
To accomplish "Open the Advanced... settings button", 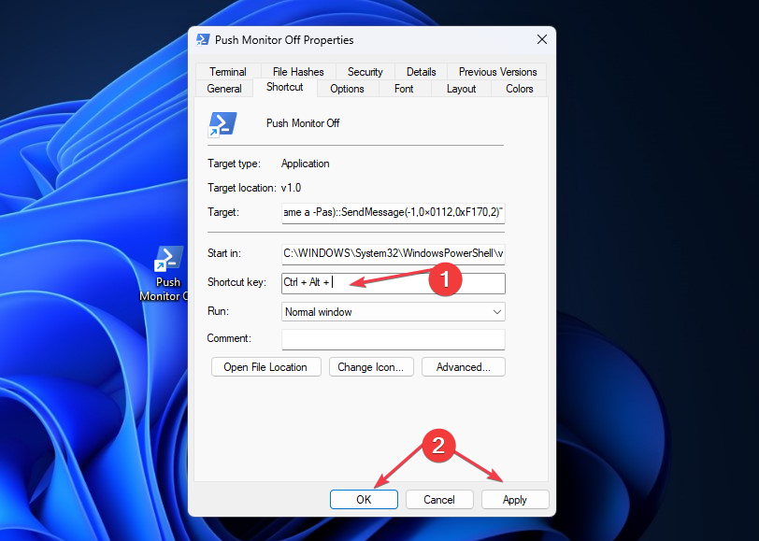I will point(464,367).
